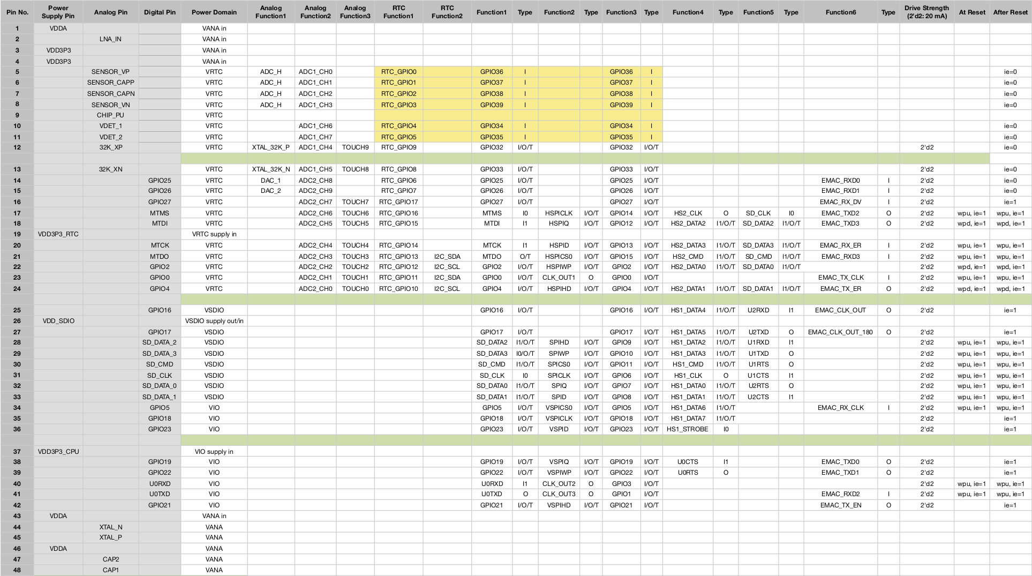This screenshot has width=1032, height=576.
Task: Click the VSDIO supply out/in cell
Action: (214, 321)
